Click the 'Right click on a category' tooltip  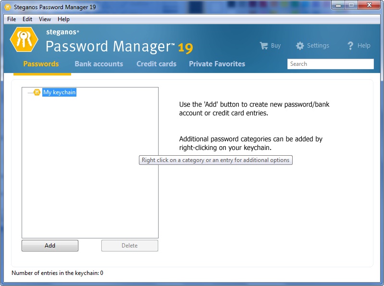[216, 160]
